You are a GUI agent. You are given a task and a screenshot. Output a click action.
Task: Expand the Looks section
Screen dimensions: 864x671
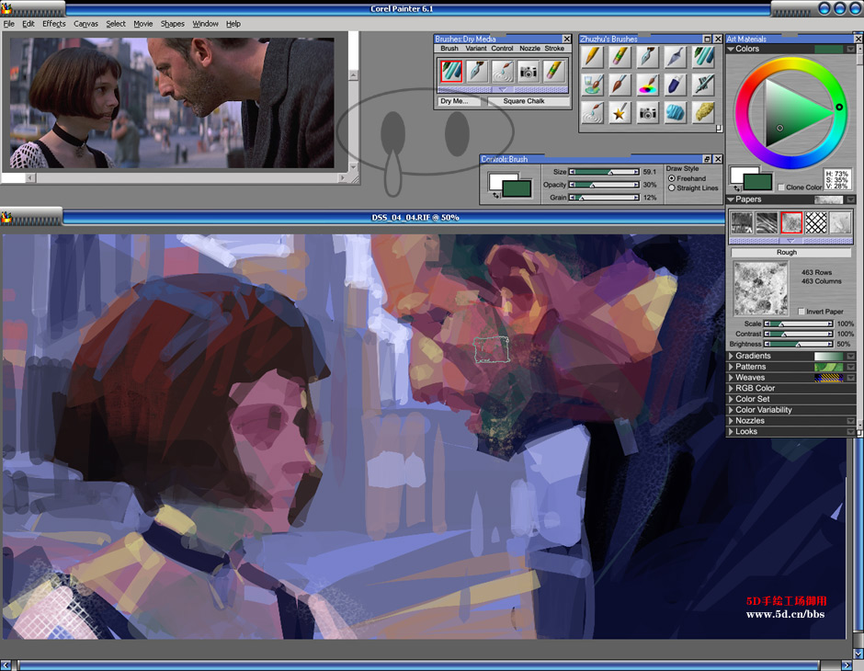pyautogui.click(x=731, y=431)
